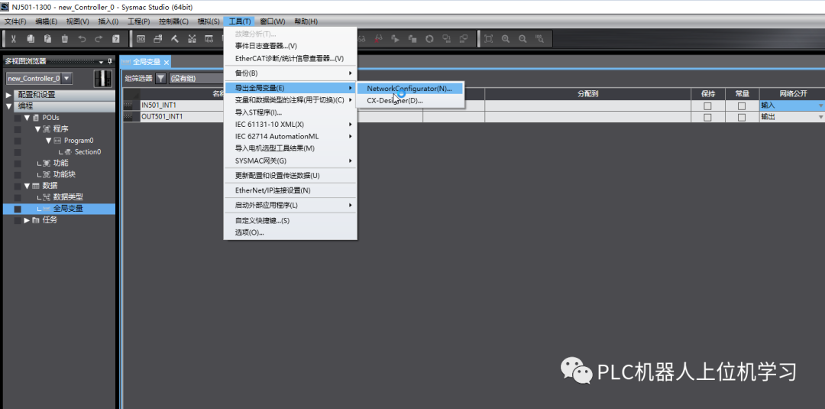Open 网络公开 dropdown showing 输入
Viewport: 825px width, 409px height.
[820, 105]
